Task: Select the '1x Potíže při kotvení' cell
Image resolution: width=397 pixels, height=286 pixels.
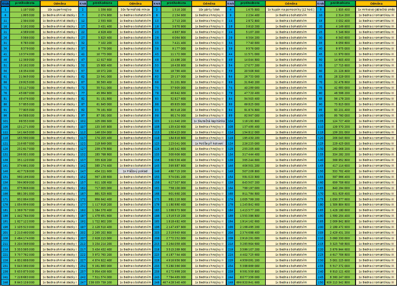Action: (209, 143)
